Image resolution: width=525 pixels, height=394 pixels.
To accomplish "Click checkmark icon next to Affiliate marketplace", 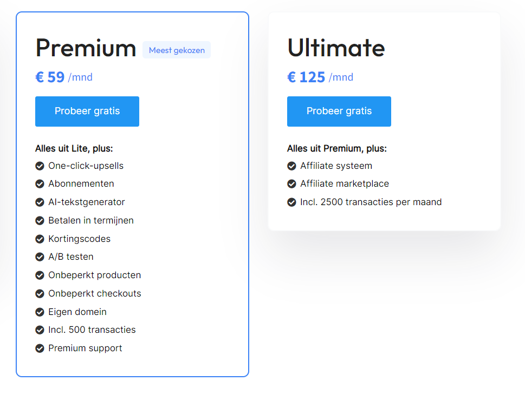I will 291,184.
